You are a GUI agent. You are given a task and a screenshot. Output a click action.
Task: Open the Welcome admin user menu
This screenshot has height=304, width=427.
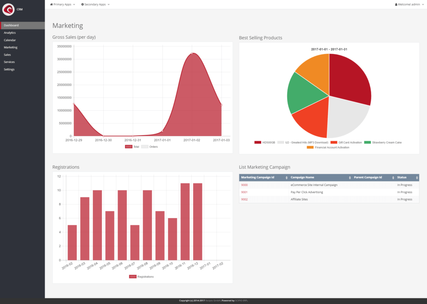pos(409,4)
